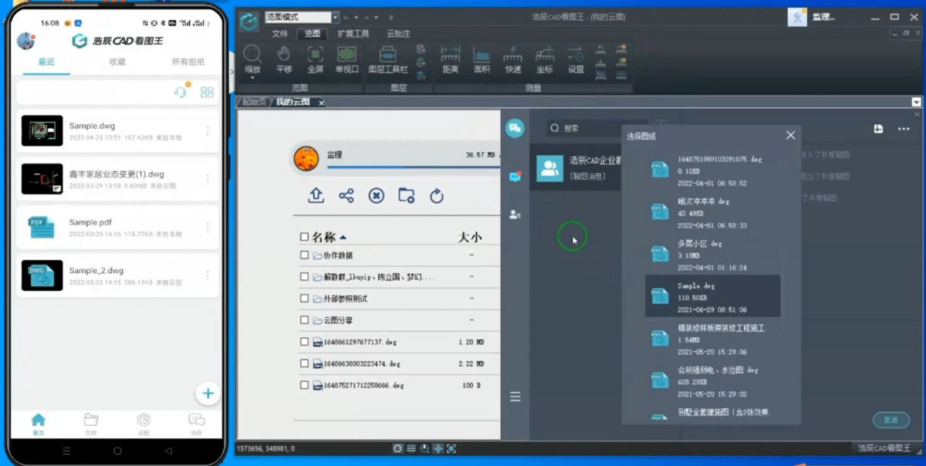Tap the blue plus button on the phone

tap(208, 393)
